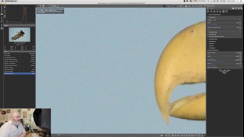Select highlighted Demosaicing method history entry
Screen dimensions: 244x137
point(19,73)
